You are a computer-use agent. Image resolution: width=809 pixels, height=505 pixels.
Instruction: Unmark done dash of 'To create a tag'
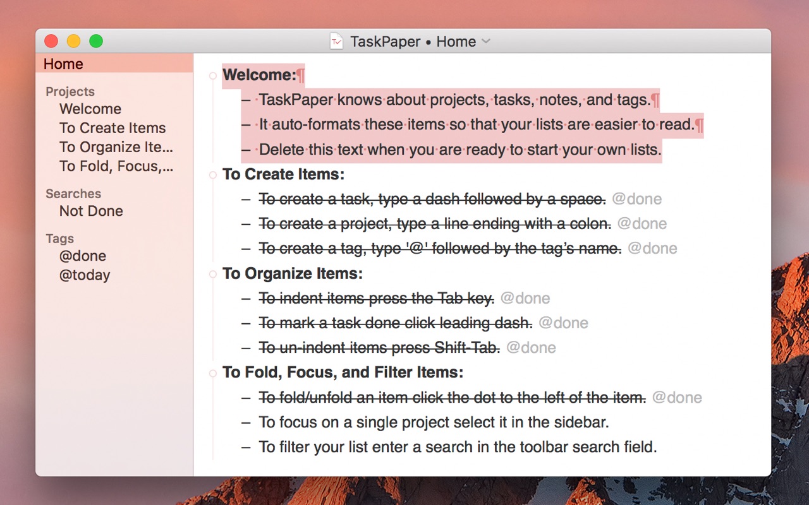246,249
